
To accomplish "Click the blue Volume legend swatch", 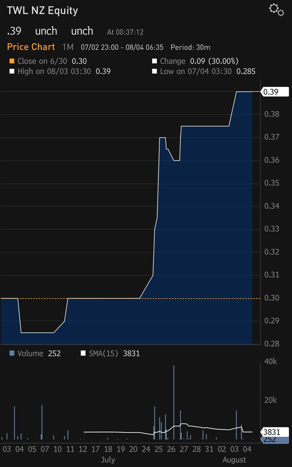I will [12, 353].
